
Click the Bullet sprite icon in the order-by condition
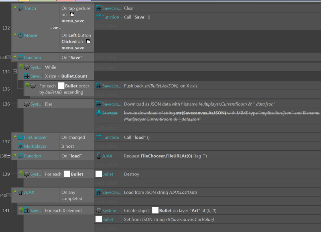pos(61,85)
